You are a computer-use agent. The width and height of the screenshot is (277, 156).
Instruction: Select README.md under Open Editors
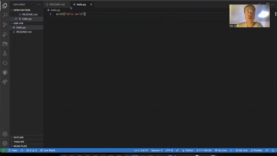pyautogui.click(x=26, y=14)
